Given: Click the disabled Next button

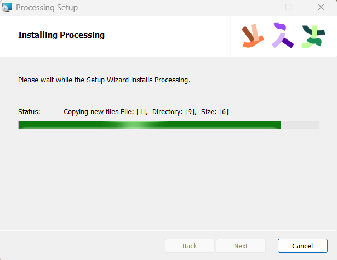Looking at the screenshot, I should coord(241,246).
